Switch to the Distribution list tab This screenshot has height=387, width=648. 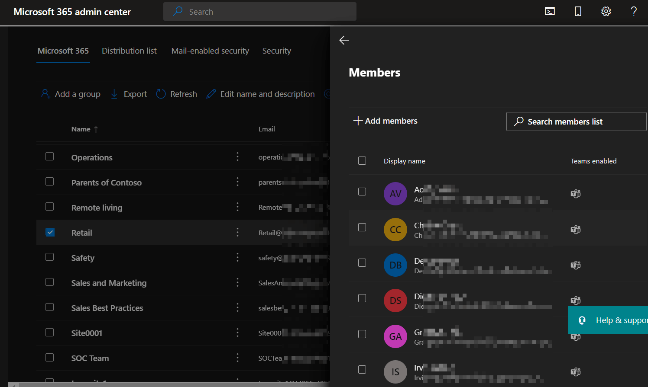coord(129,51)
